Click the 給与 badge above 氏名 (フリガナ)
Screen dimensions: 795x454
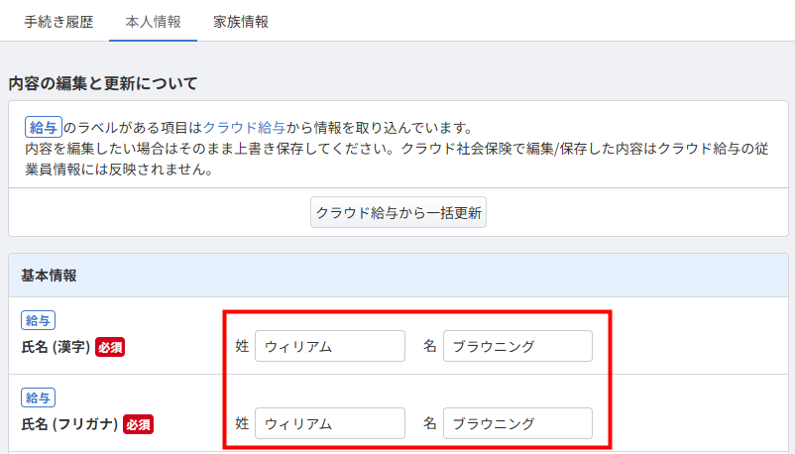39,397
